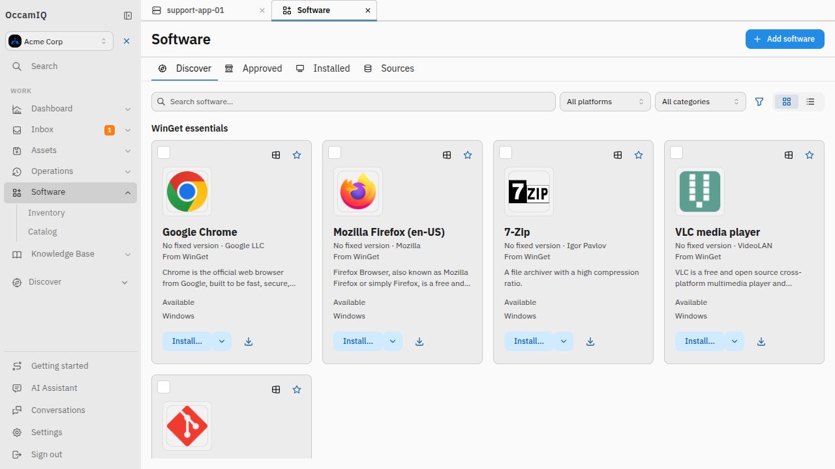Viewport: 835px width, 469px height.
Task: Click the VLC media player logo
Action: pyautogui.click(x=700, y=192)
